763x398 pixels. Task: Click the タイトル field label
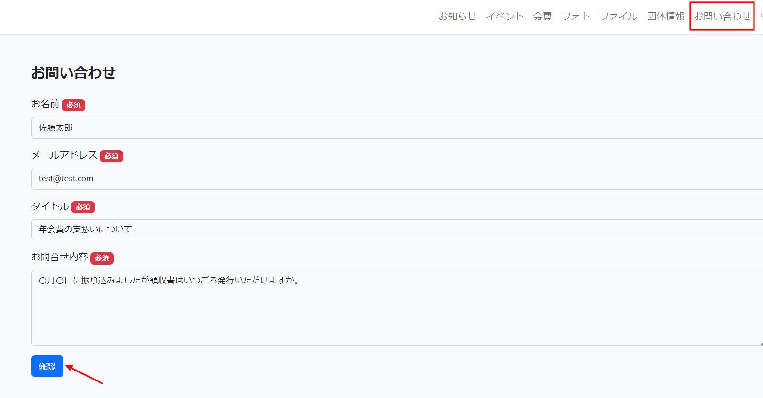[50, 206]
